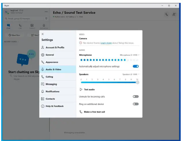Toggle Automatically adjust microphone settings
Image resolution: width=183 pixels, height=141 pixels.
(x=136, y=66)
